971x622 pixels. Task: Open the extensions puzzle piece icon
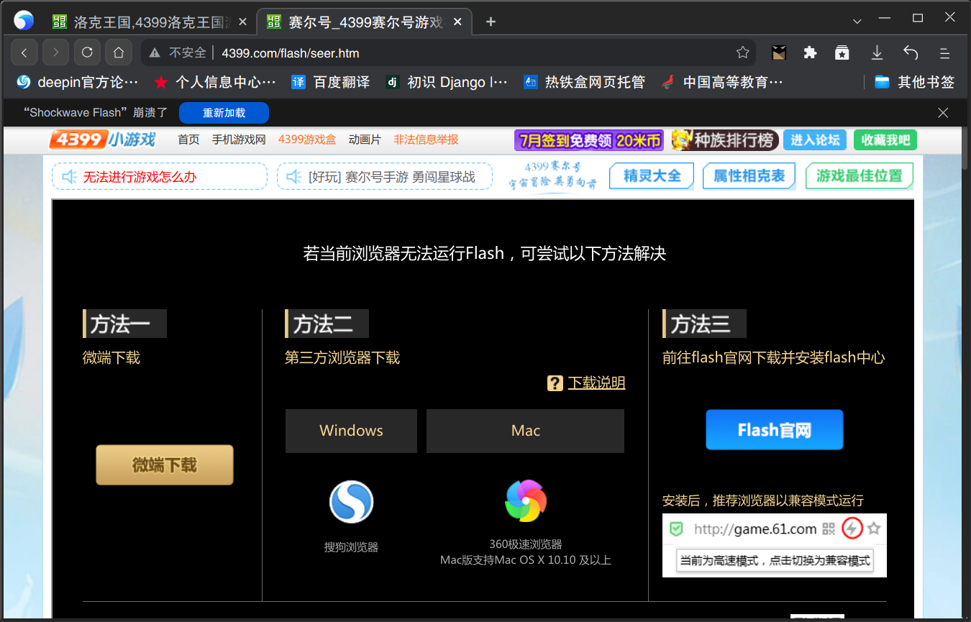coord(810,52)
